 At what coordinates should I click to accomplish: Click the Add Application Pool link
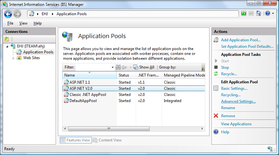241,40
